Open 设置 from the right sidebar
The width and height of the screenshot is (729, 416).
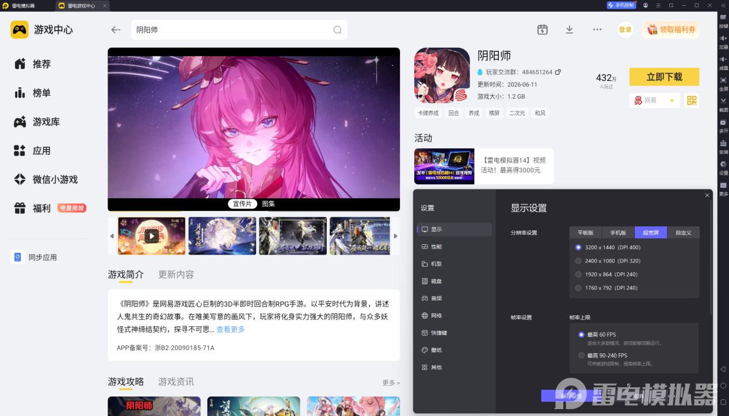coord(723,167)
